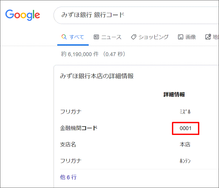Click the heading みずほ銀行本店の詳細情報
The image size is (219, 188).
click(97, 76)
